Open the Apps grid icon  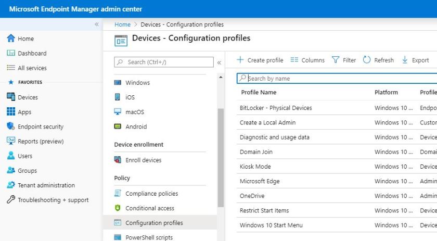coord(10,112)
